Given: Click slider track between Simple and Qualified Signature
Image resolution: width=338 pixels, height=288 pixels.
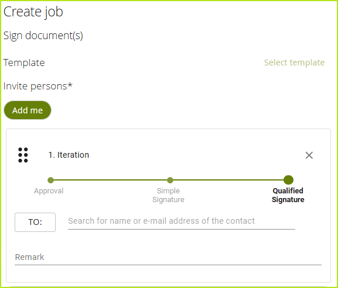Looking at the screenshot, I should tap(228, 180).
